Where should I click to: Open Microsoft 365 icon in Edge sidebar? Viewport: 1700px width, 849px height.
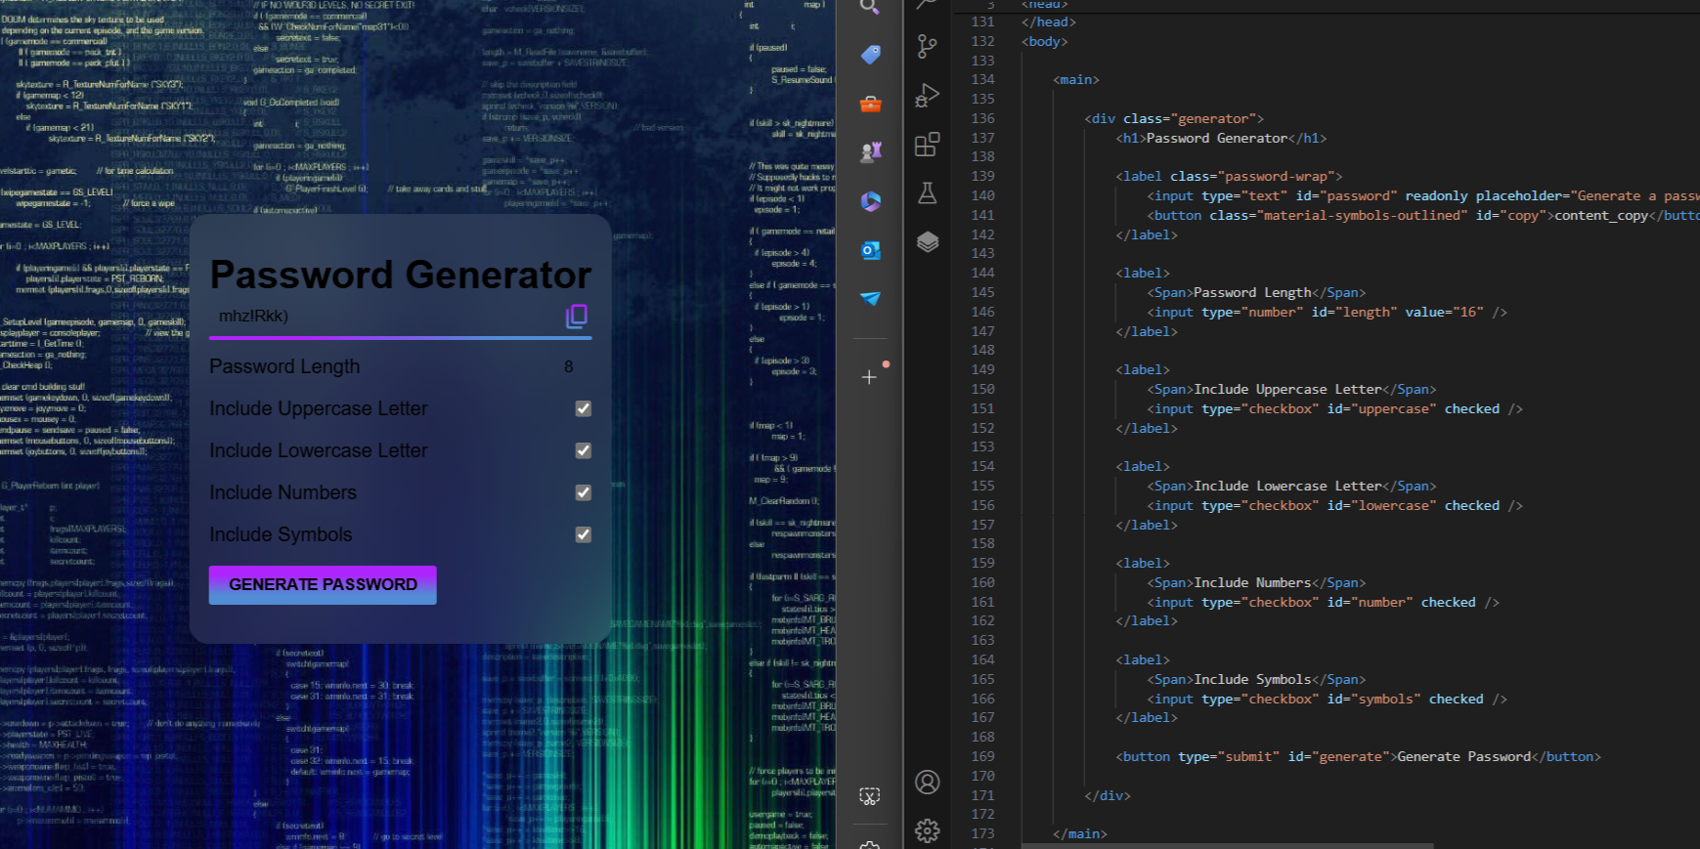coord(870,201)
